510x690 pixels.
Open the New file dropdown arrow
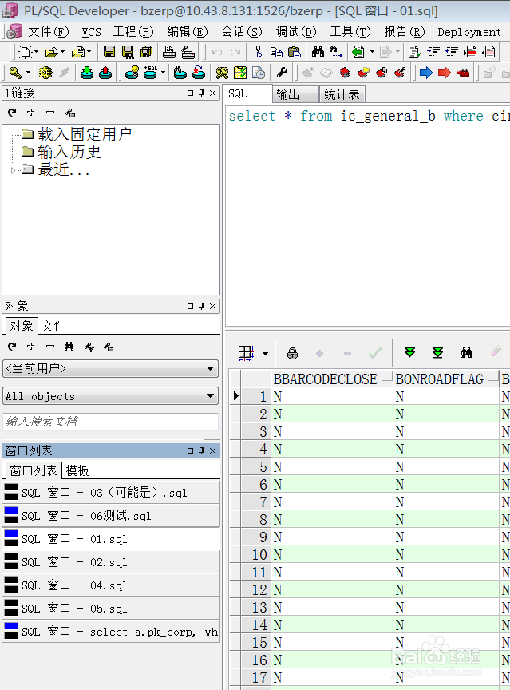[36, 52]
